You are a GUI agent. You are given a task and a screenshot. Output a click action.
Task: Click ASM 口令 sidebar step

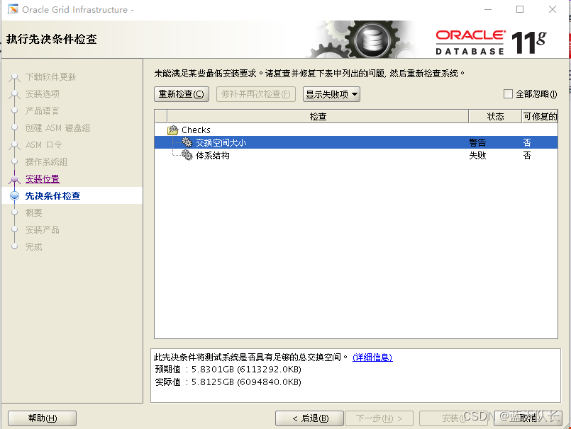[x=44, y=144]
